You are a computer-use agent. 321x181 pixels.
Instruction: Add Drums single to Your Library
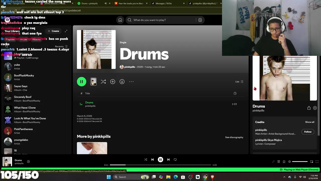pyautogui.click(x=113, y=82)
